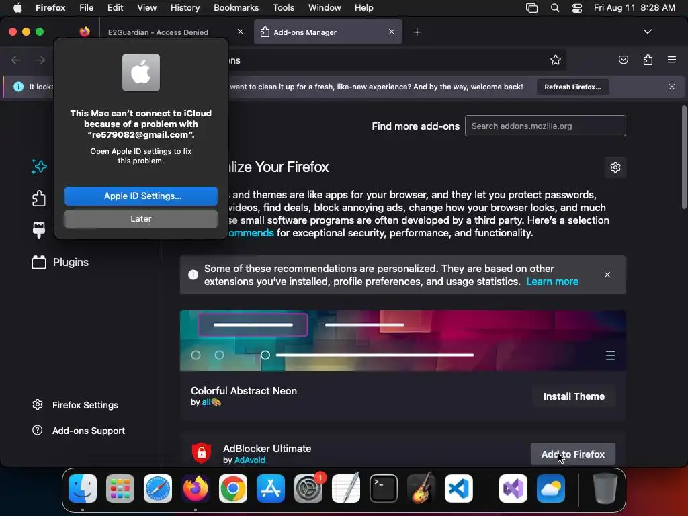Launch GarageBand from the Dock
The image size is (688, 516).
tap(421, 488)
